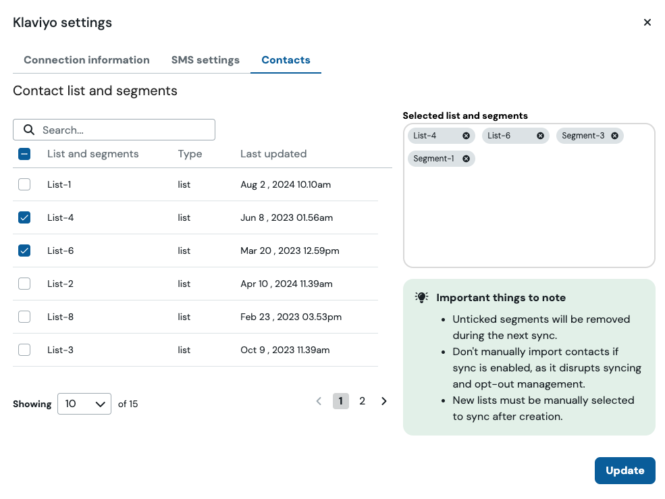Remove Segment-1 chip from selected segments
665x499 pixels.
point(466,159)
